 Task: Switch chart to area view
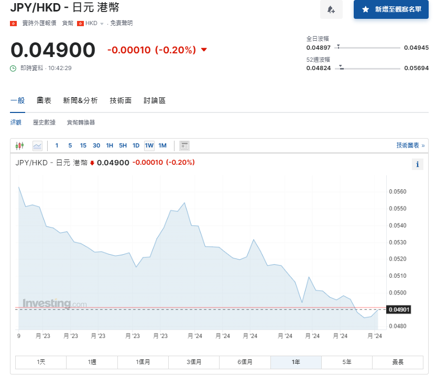37,145
